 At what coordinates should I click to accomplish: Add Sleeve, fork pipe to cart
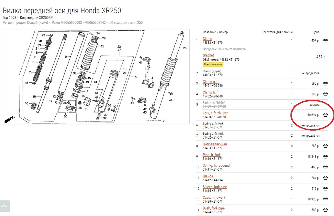coord(325,189)
